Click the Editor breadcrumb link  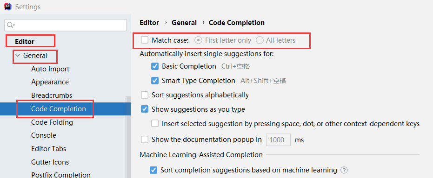pyautogui.click(x=149, y=23)
